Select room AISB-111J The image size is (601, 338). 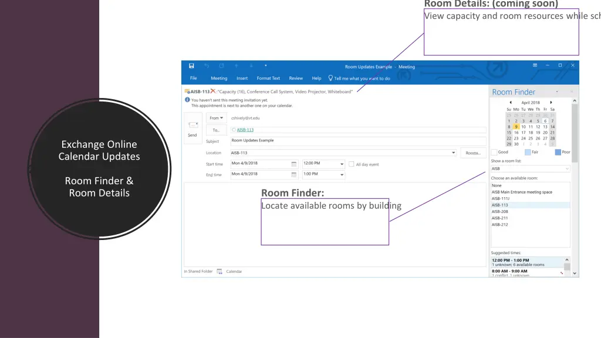coord(530,198)
